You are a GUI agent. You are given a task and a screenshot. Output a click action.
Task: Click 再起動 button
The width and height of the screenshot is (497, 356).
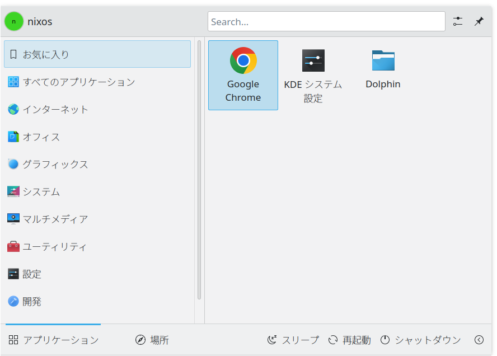tap(350, 340)
